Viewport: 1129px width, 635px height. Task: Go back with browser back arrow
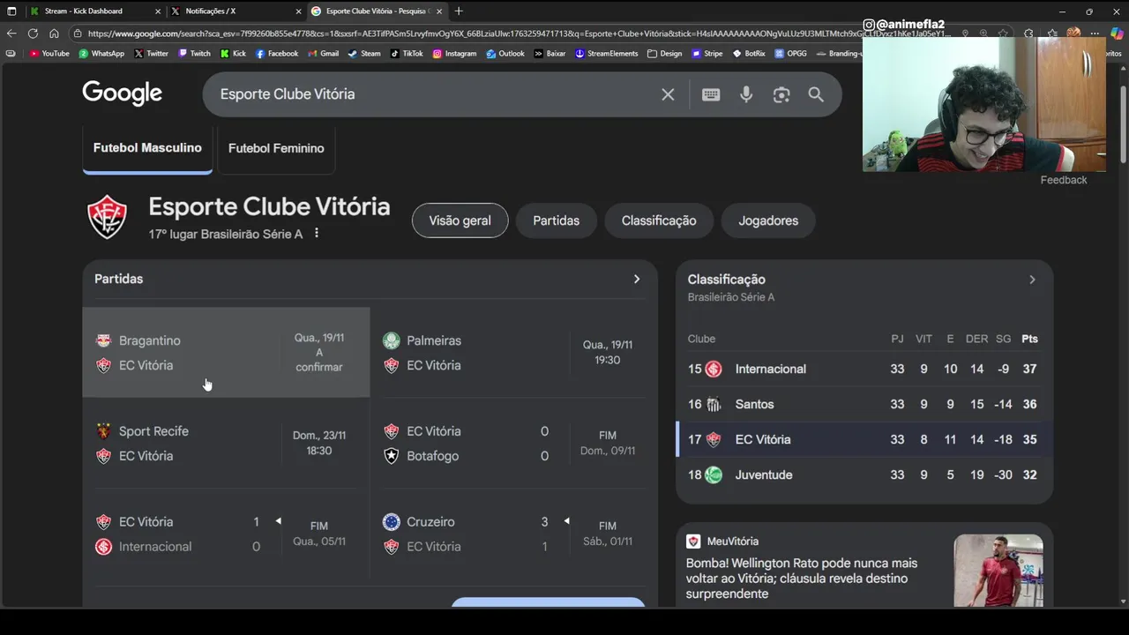click(11, 34)
